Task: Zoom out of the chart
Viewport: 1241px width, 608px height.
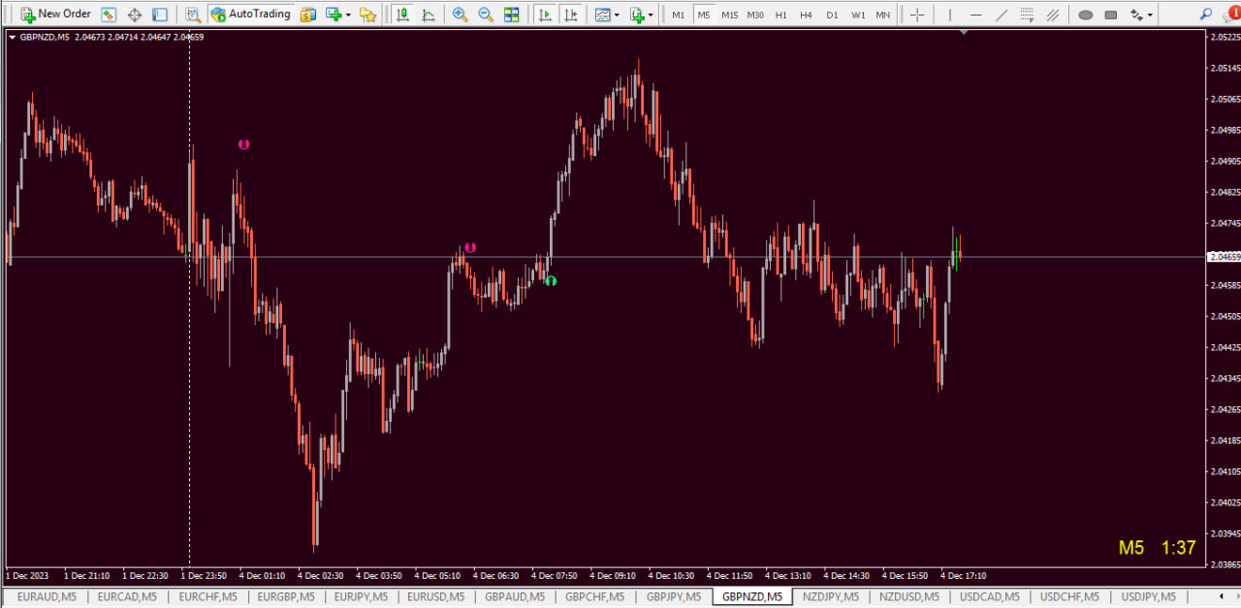Action: click(485, 15)
